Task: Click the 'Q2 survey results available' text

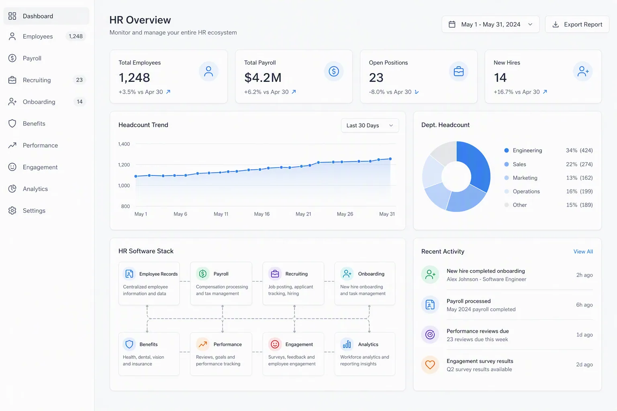Action: 479,369
